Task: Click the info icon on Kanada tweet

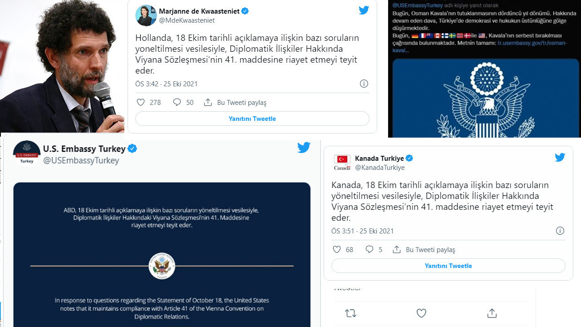Action: (560, 231)
